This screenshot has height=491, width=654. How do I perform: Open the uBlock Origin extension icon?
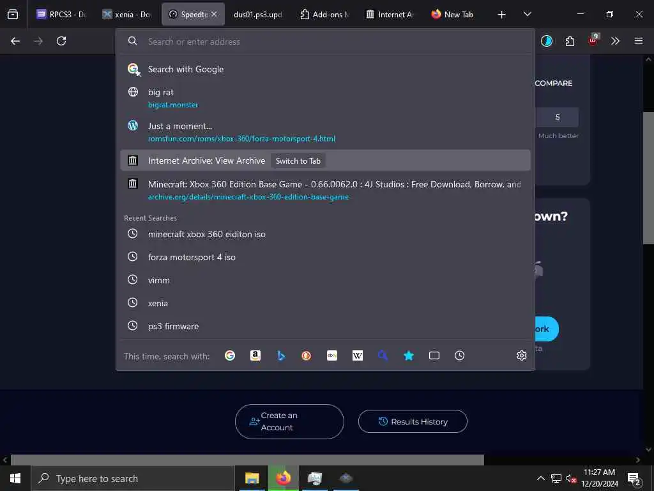[593, 40]
